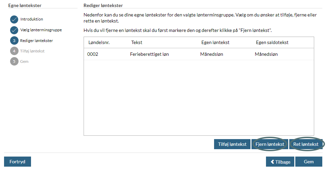The height and width of the screenshot is (170, 327).
Task: Click the Fjern løntekst button
Action: pos(270,144)
